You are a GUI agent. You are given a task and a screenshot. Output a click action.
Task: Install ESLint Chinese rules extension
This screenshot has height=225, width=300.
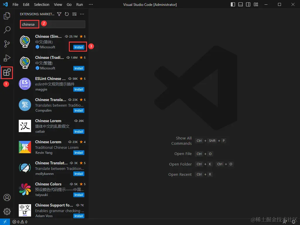tap(79, 89)
